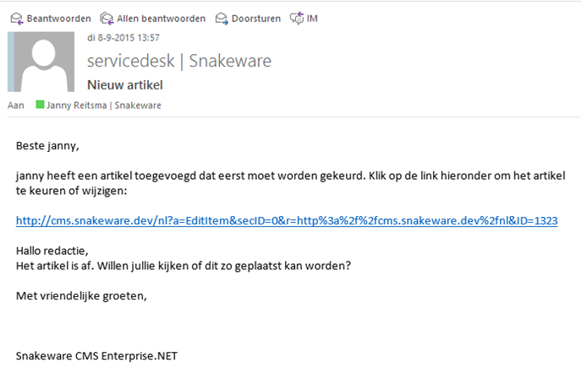Click the Doorsturen forward envelope icon
Viewport: 581px width, 373px height.
coord(222,19)
